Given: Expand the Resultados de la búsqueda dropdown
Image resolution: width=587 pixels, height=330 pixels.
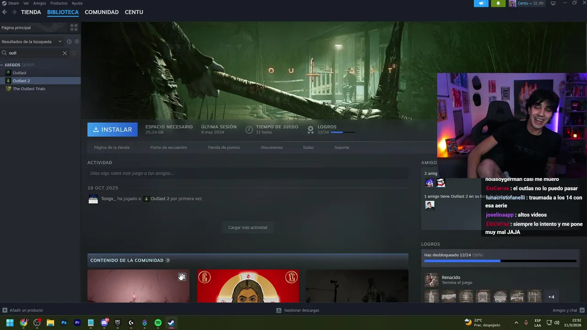Looking at the screenshot, I should click(32, 41).
